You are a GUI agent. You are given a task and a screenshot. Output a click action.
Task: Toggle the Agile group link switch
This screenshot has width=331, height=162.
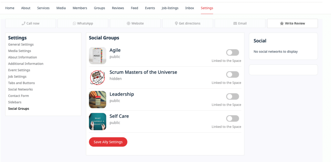click(x=233, y=52)
